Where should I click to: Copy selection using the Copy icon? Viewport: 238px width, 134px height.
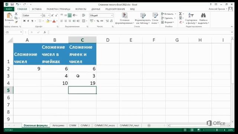point(16,18)
